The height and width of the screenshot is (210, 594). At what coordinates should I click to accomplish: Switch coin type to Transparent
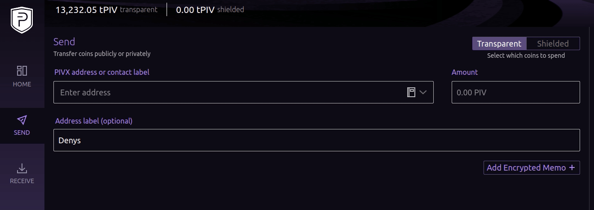(499, 43)
